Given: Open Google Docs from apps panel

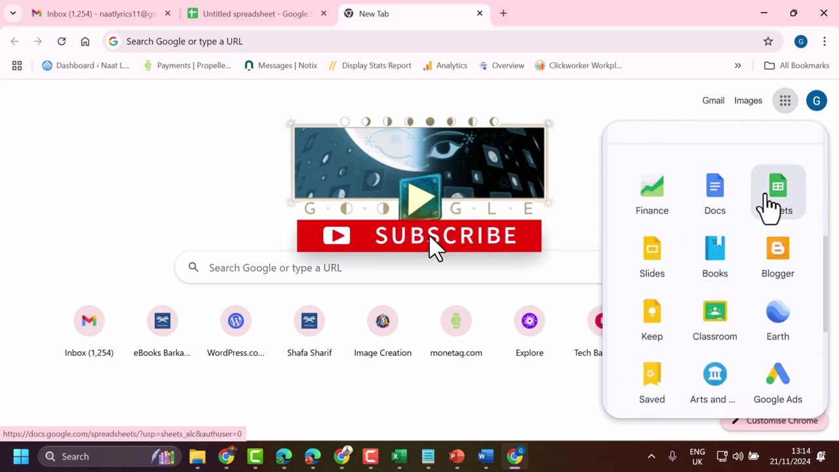Looking at the screenshot, I should coord(714,193).
